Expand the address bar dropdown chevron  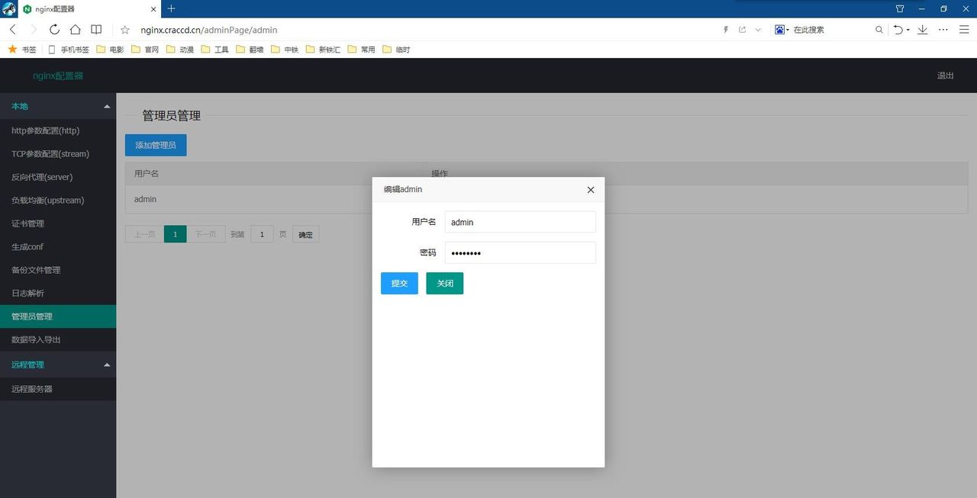(x=758, y=30)
